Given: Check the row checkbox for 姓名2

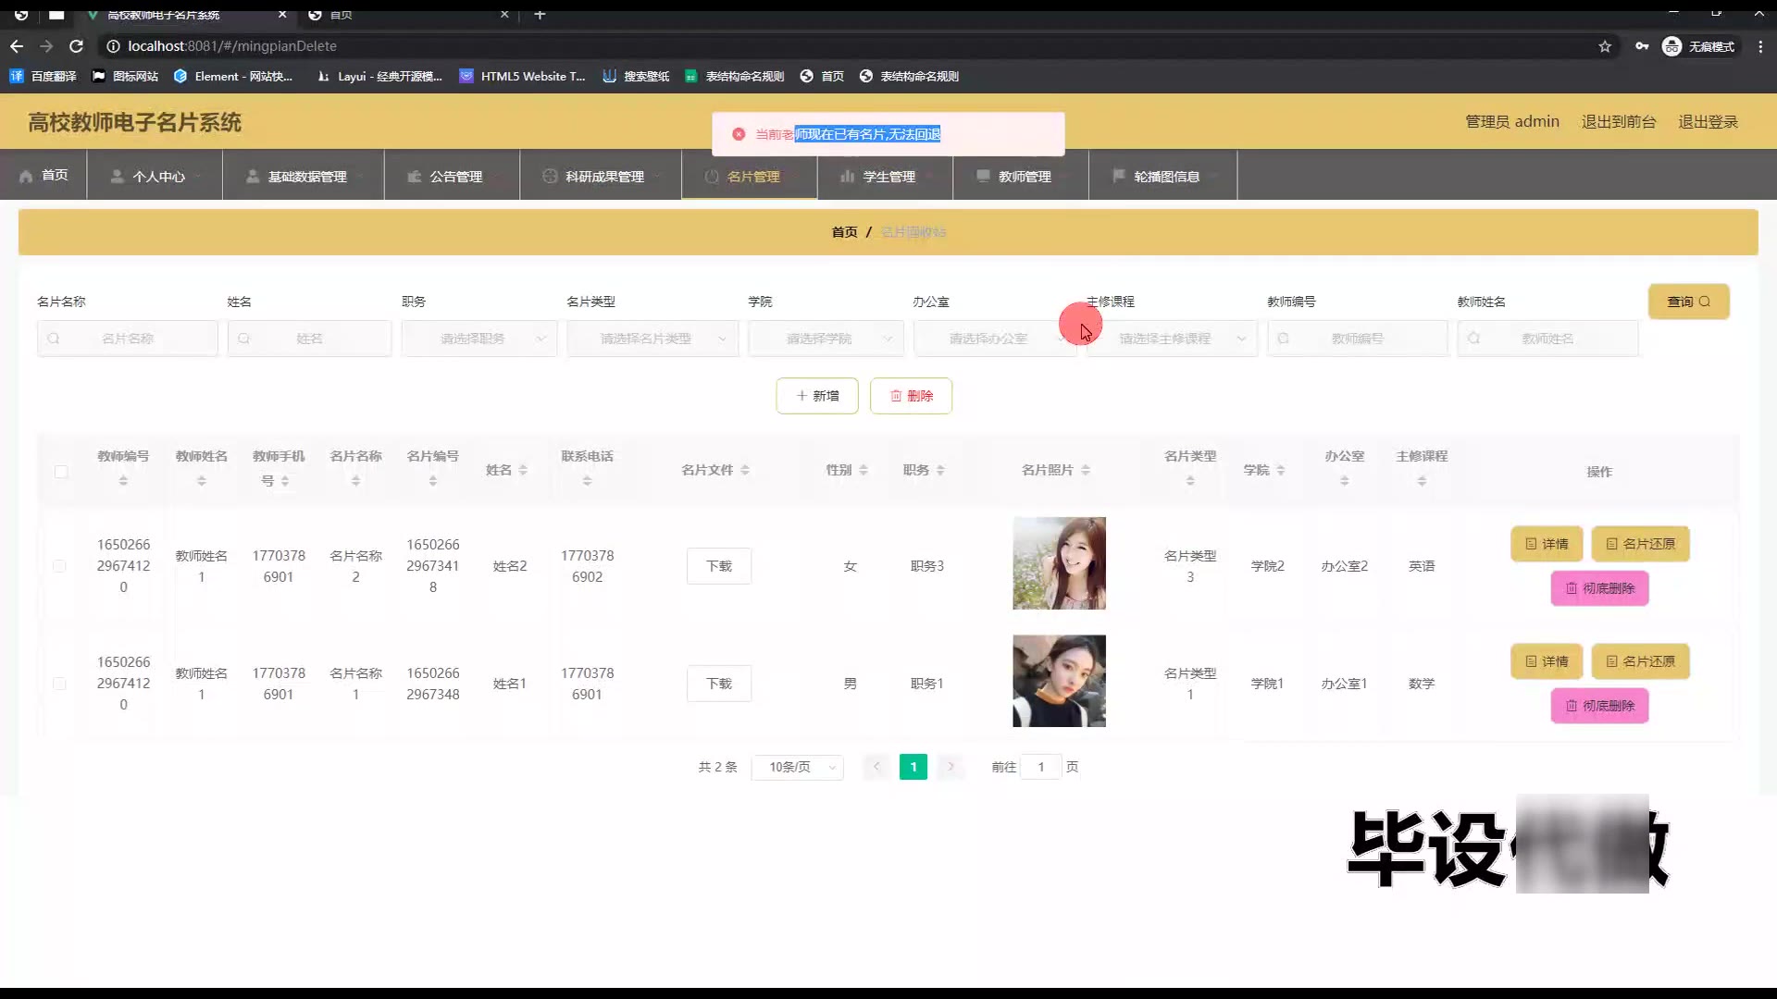Looking at the screenshot, I should 59,566.
